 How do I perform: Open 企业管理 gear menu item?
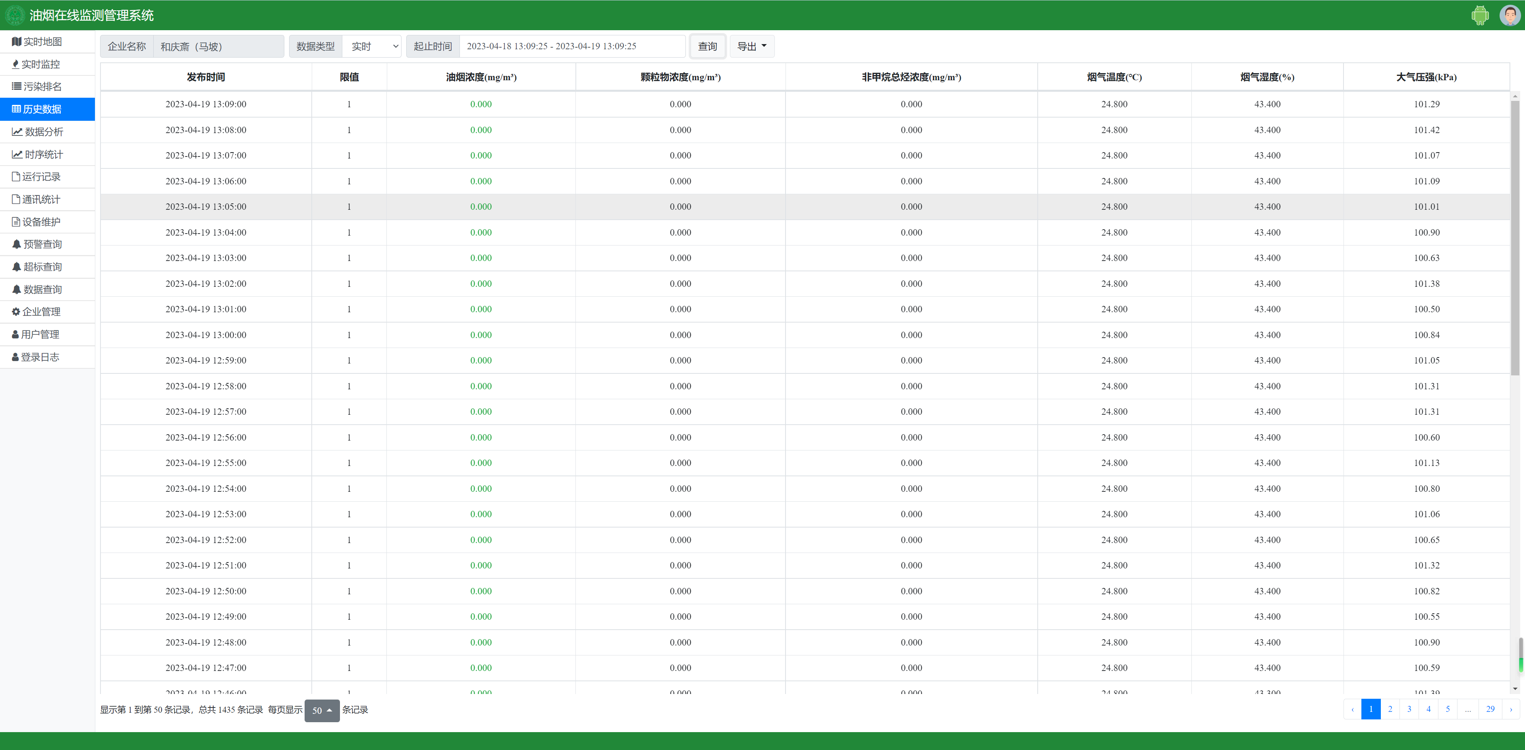pyautogui.click(x=37, y=311)
